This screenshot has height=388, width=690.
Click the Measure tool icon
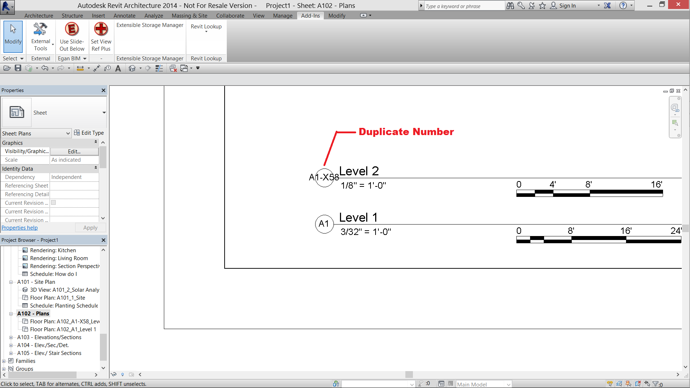(x=80, y=68)
